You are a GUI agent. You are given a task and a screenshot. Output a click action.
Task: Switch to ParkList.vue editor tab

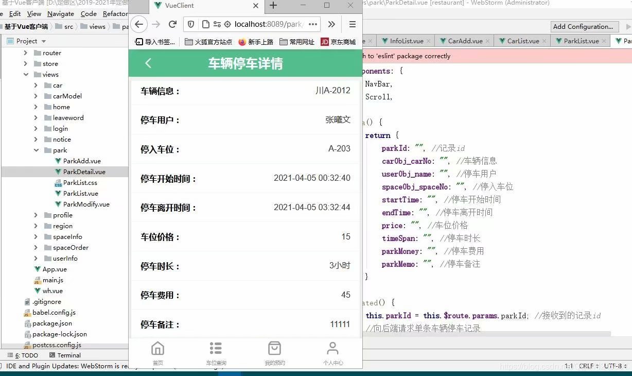point(581,41)
